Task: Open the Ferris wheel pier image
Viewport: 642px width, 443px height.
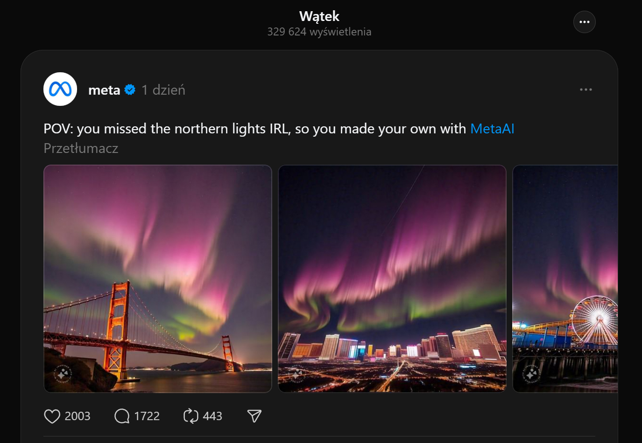Action: pyautogui.click(x=565, y=279)
